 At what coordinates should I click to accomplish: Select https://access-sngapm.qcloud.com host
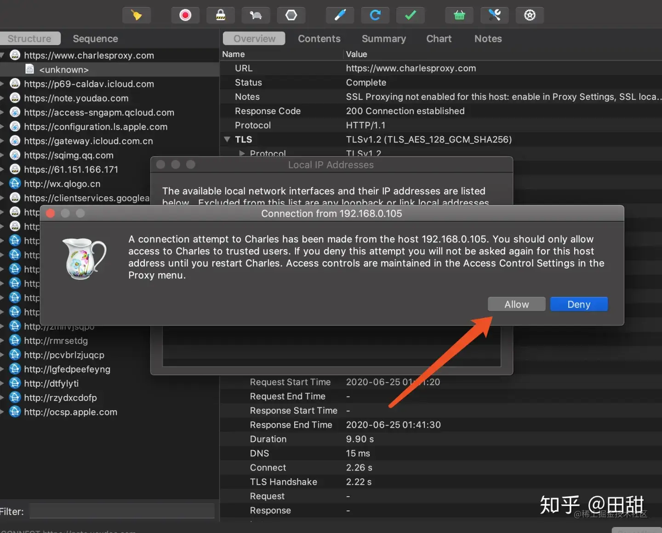tap(99, 113)
